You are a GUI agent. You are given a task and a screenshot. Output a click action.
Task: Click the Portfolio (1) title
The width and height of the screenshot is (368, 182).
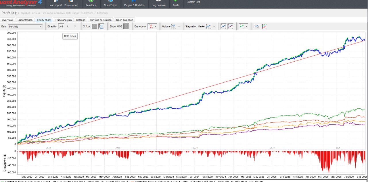tap(10, 13)
